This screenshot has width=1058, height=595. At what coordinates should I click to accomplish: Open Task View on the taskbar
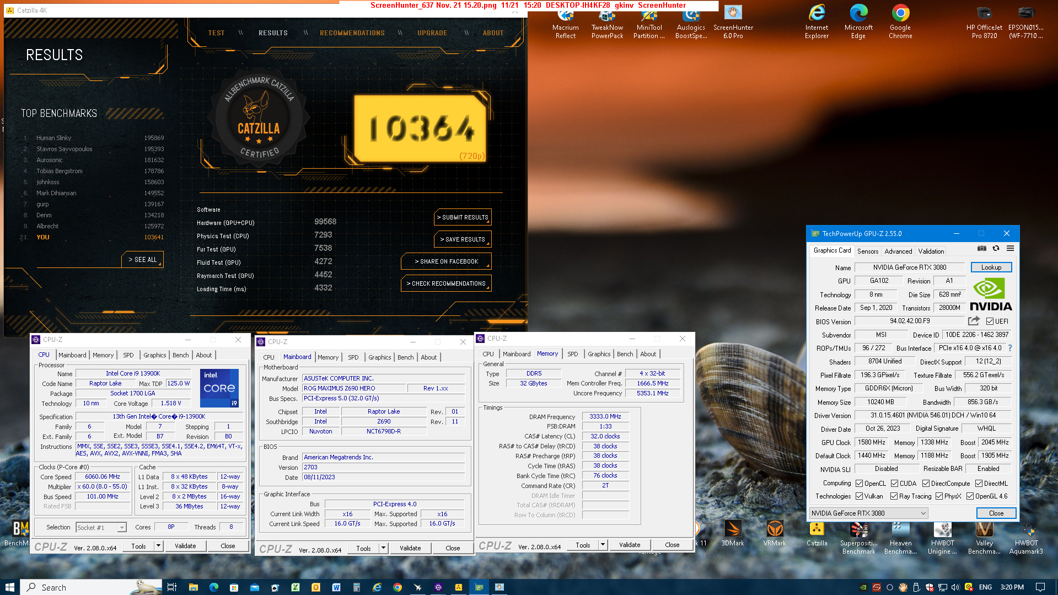(x=171, y=587)
